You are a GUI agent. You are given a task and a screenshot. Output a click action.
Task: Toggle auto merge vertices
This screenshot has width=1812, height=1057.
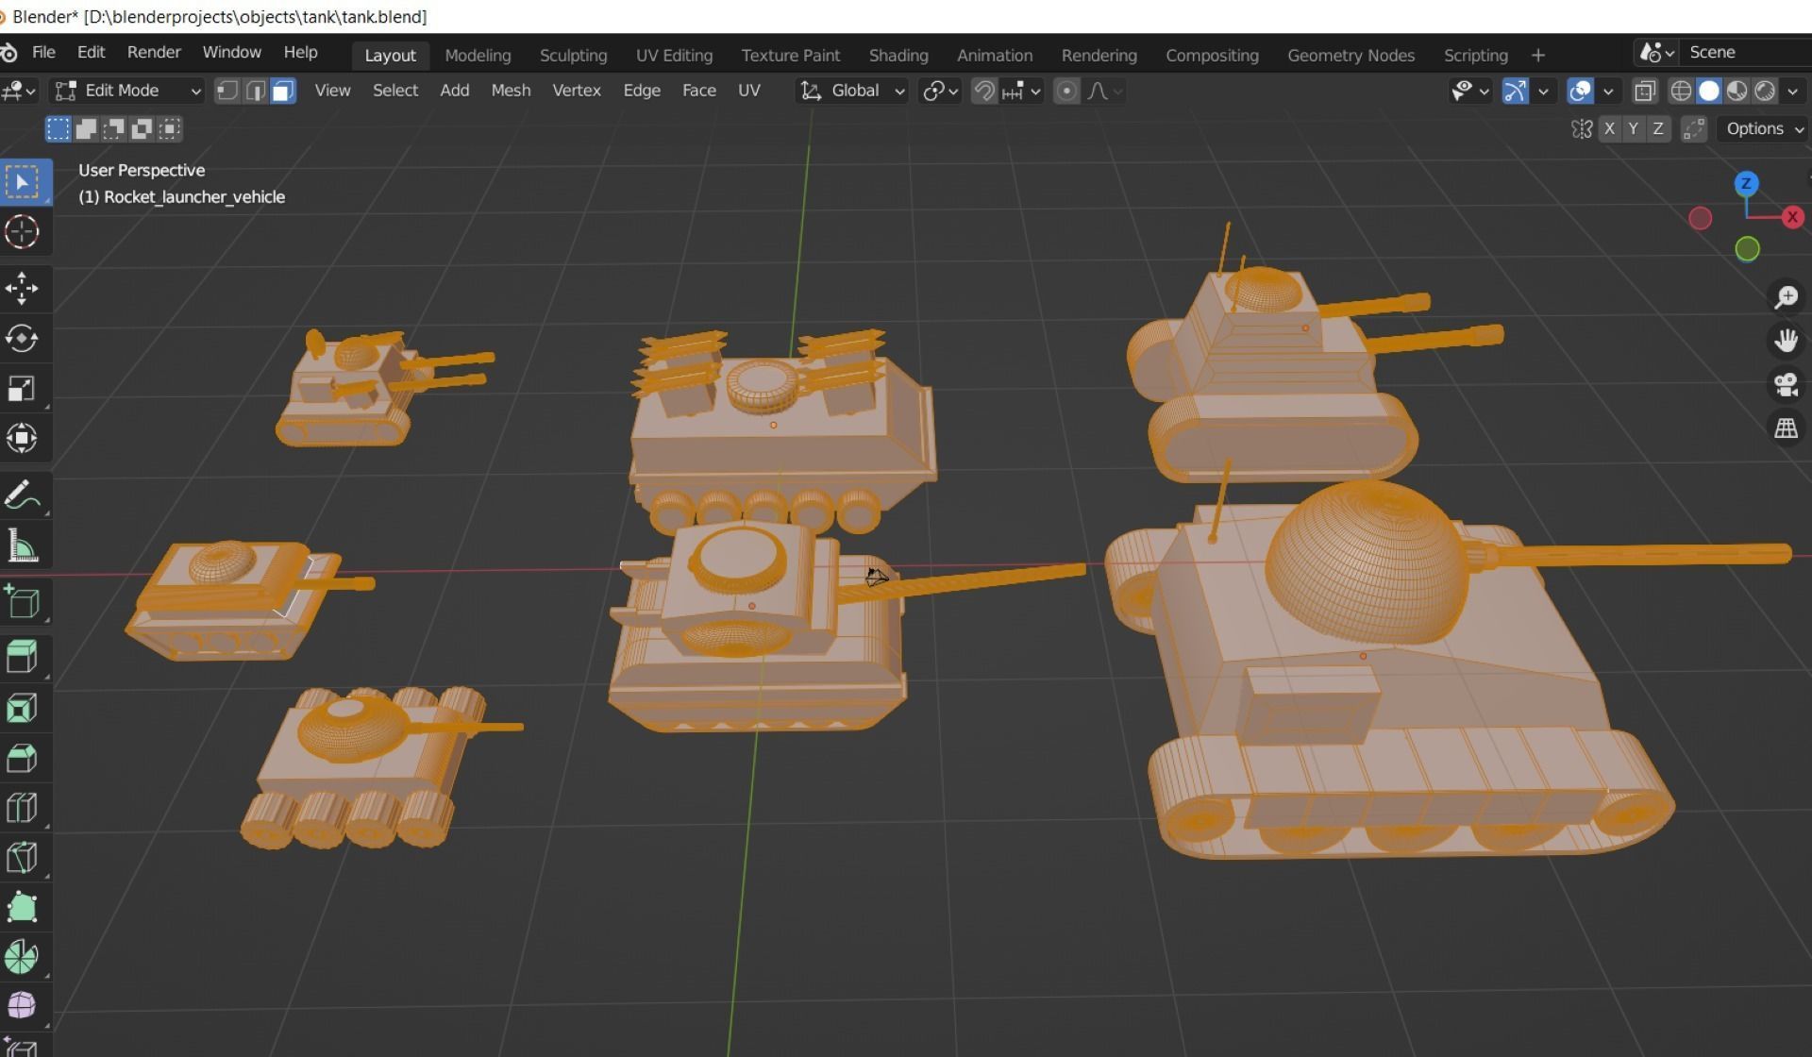click(x=1694, y=128)
